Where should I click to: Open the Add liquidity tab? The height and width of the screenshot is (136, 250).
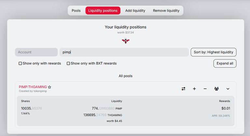click(135, 11)
